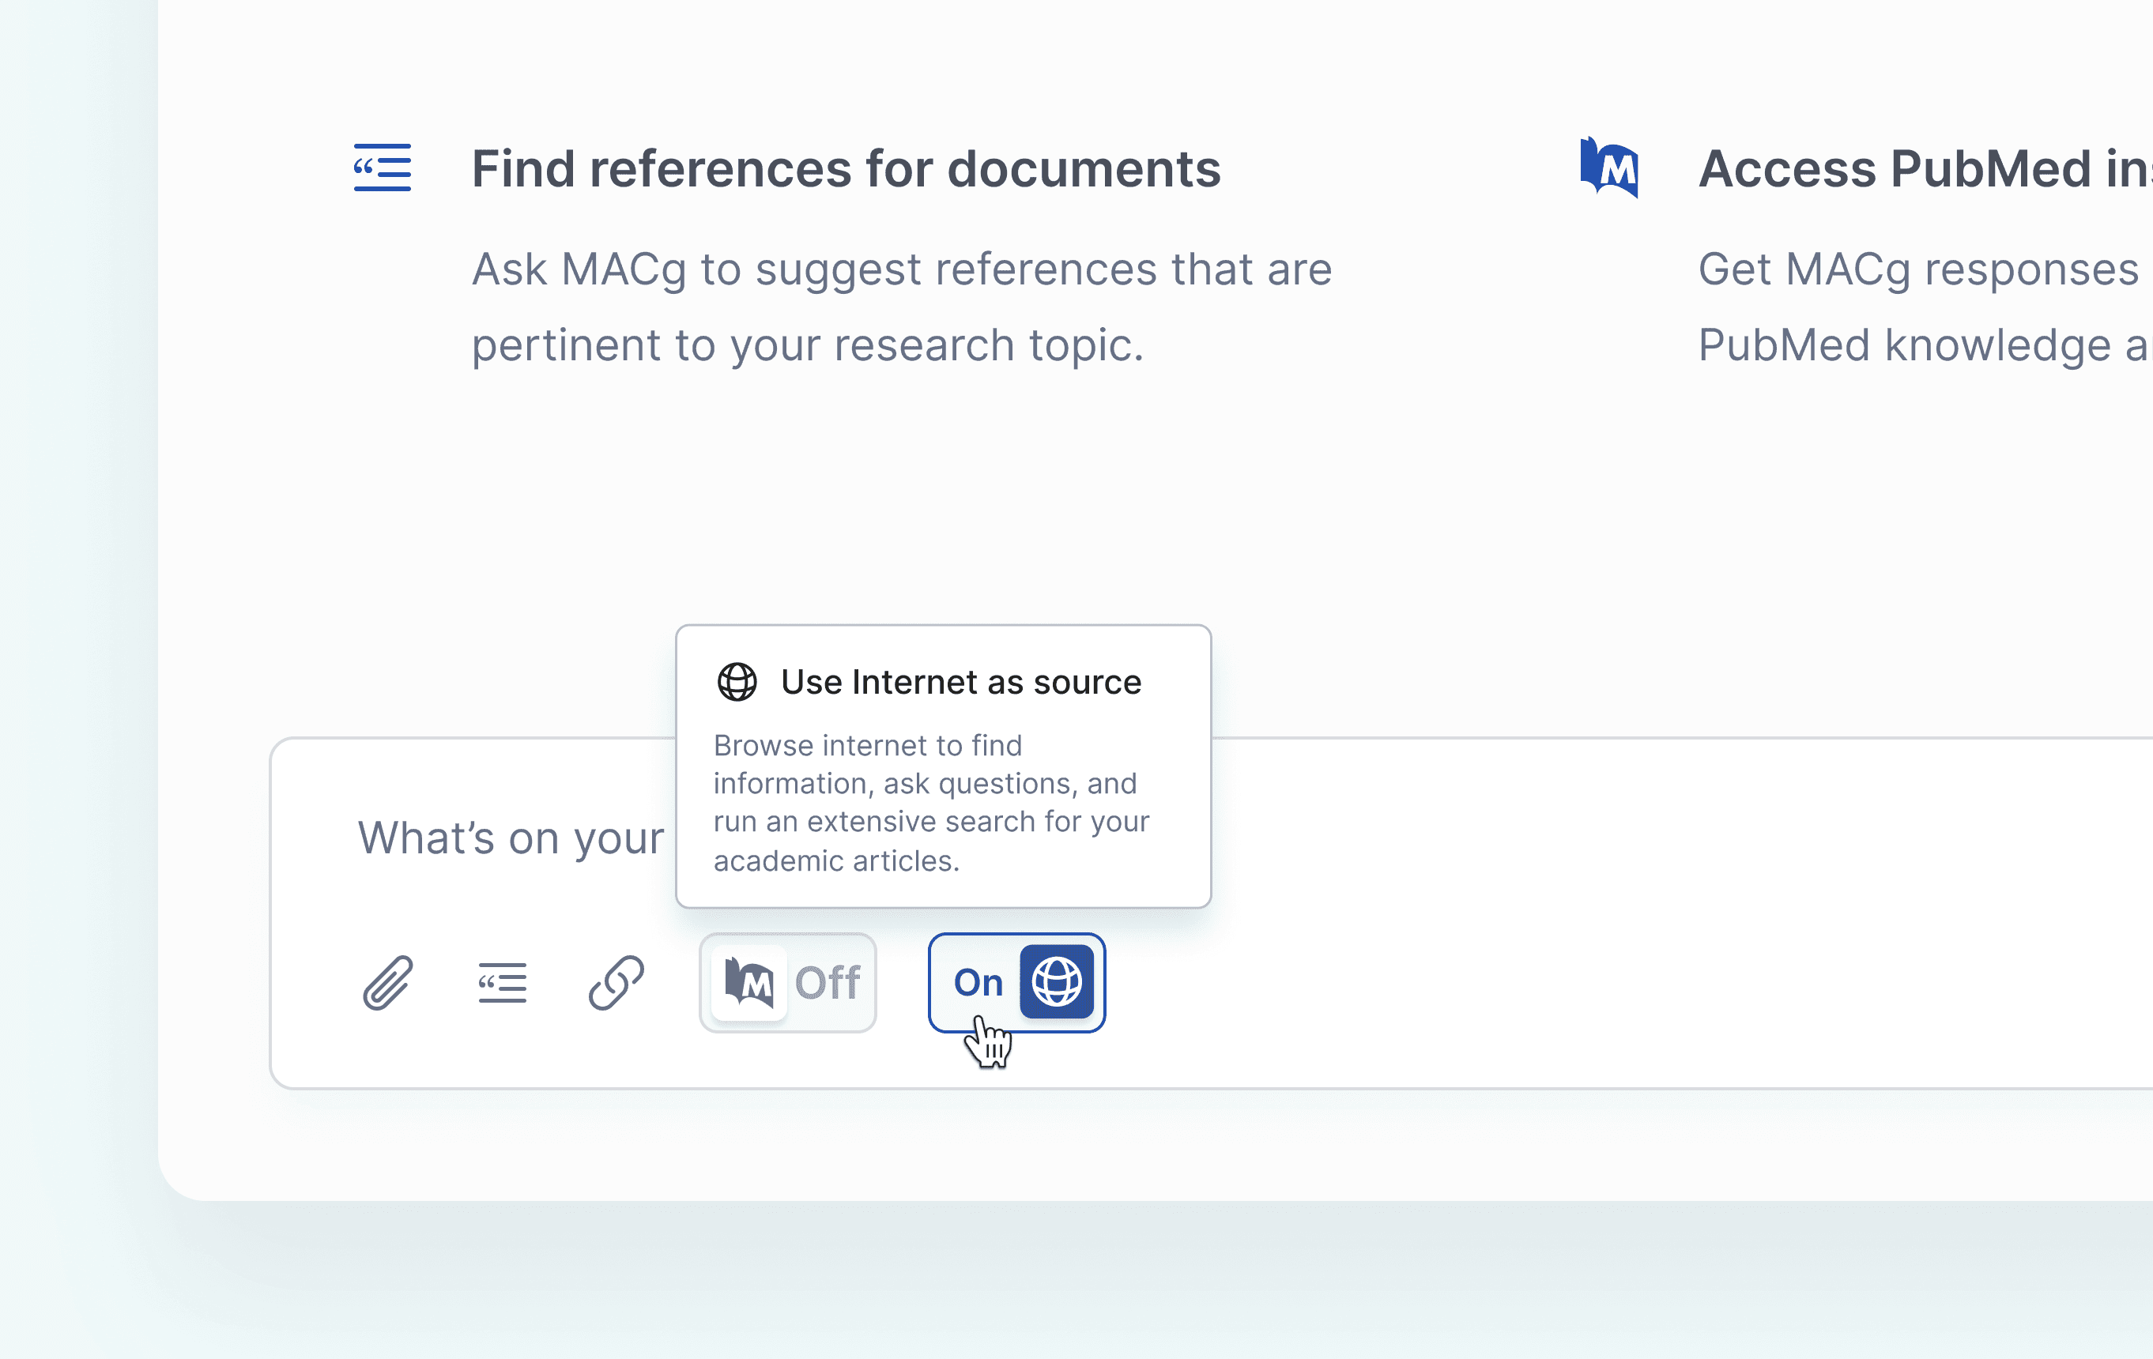Click the "Use Internet as source" tooltip title

pos(961,682)
